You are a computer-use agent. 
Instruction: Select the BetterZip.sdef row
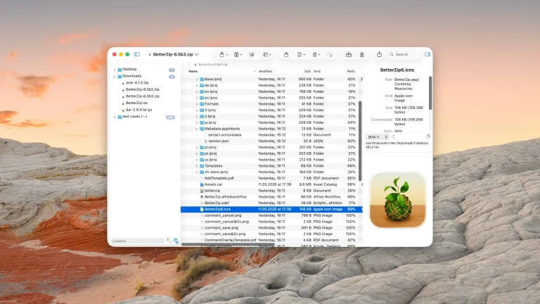point(271,203)
